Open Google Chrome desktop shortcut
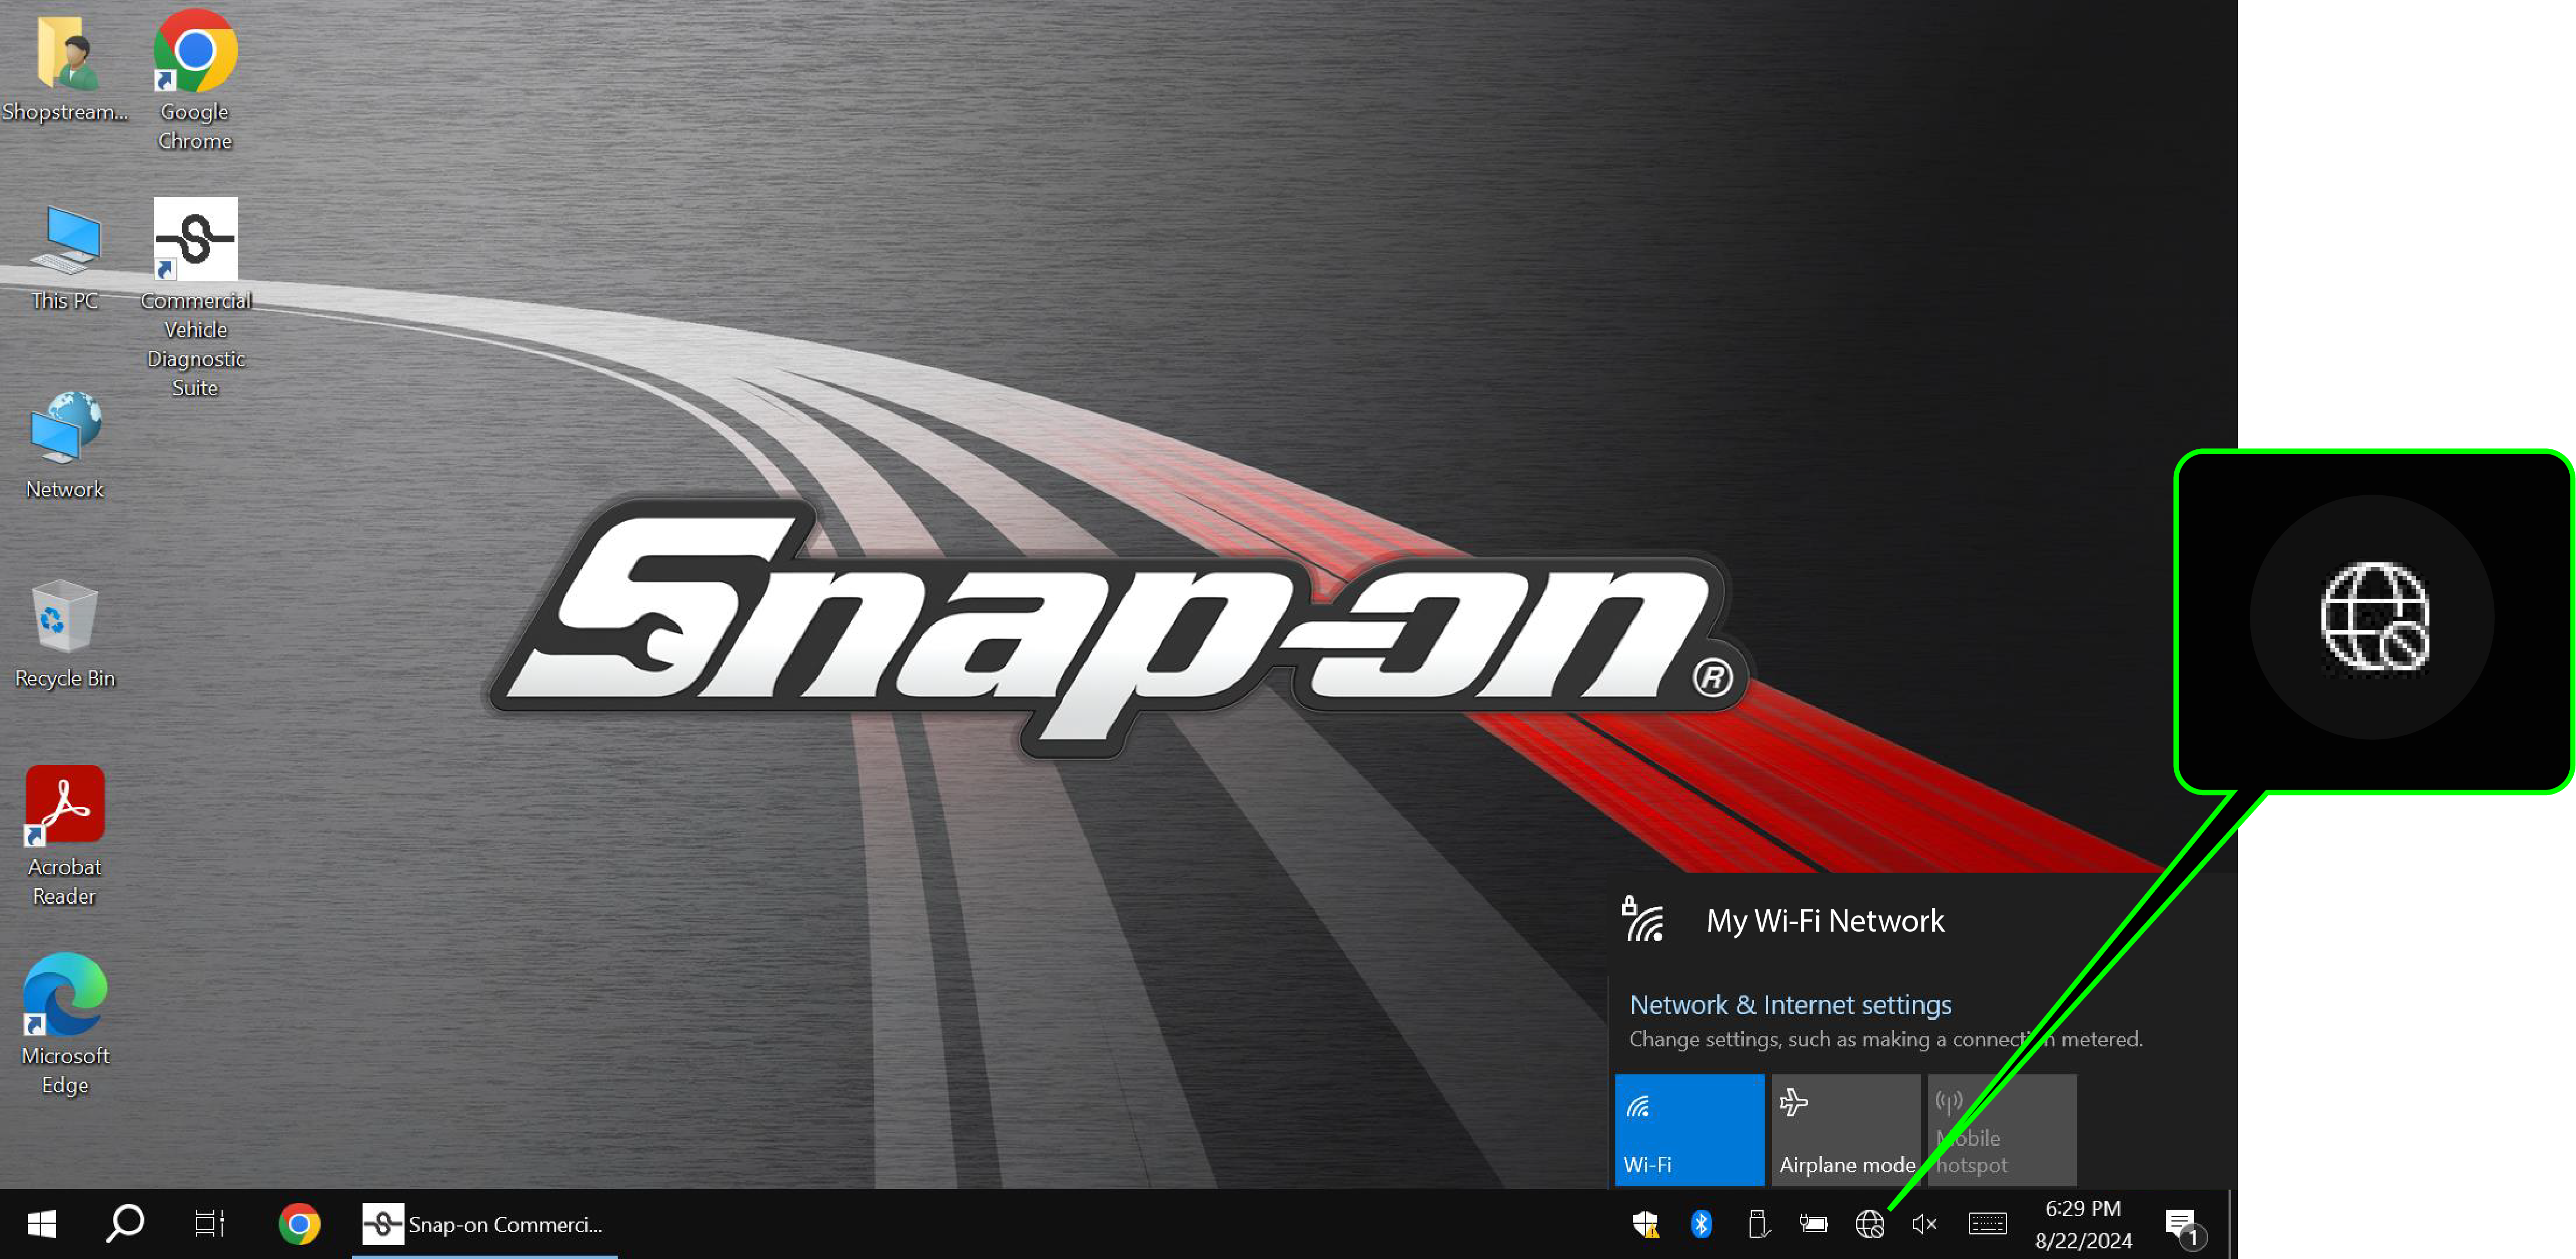The image size is (2576, 1259). (x=195, y=52)
